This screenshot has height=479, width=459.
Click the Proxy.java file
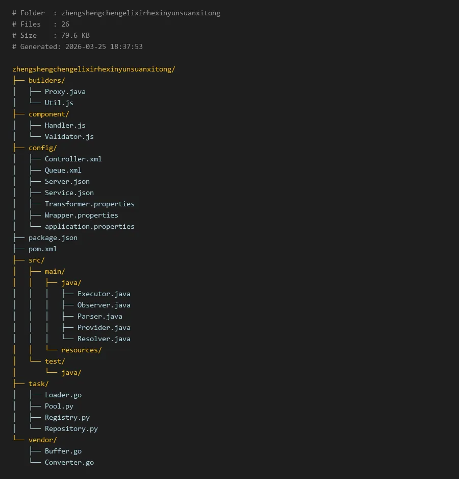pos(65,91)
